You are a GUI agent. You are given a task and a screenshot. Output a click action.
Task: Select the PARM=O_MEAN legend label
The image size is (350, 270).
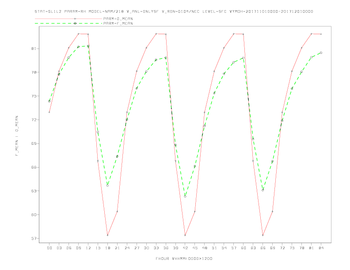click(118, 19)
